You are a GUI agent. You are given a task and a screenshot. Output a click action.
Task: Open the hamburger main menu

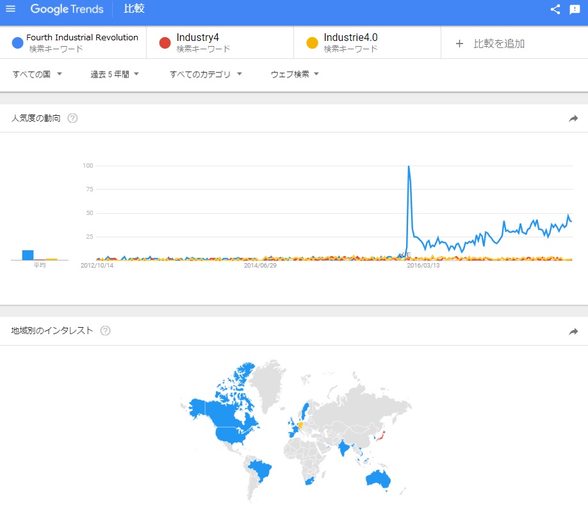click(10, 9)
